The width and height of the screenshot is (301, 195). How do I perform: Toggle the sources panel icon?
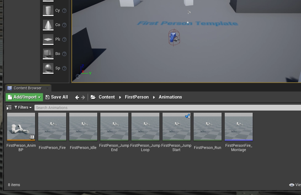pos(9,107)
